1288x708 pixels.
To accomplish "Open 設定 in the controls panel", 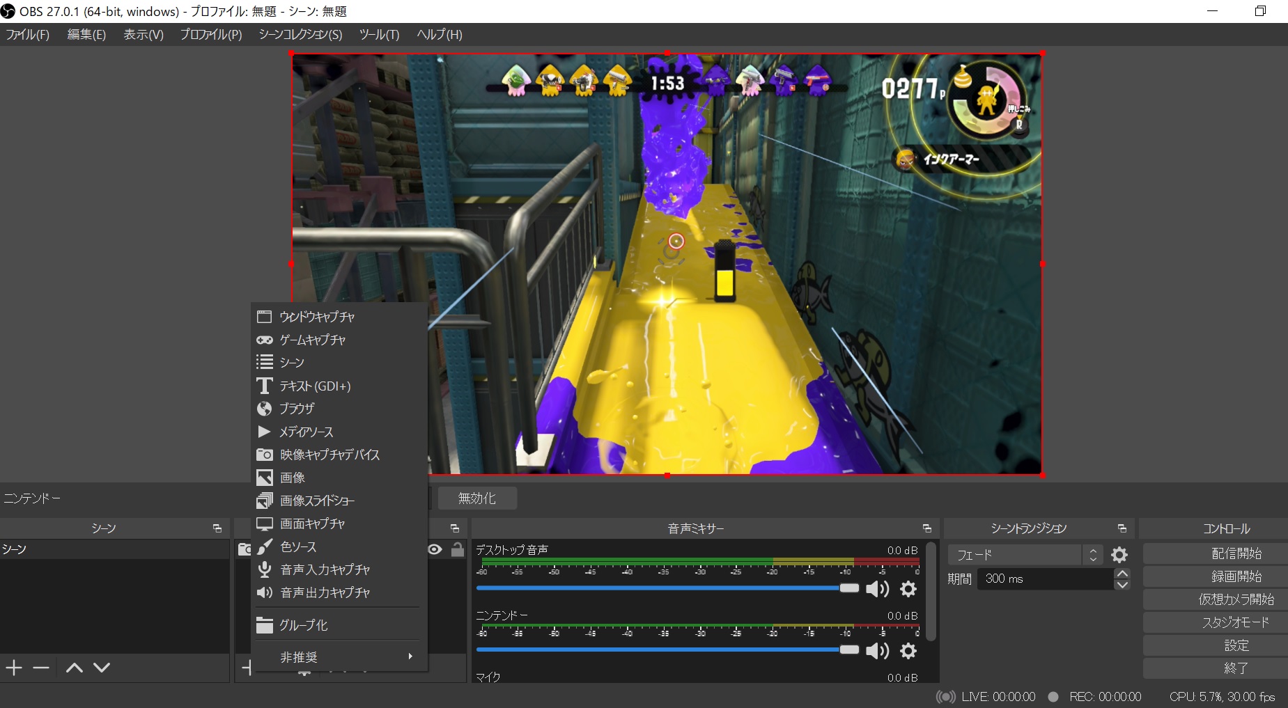I will point(1216,645).
